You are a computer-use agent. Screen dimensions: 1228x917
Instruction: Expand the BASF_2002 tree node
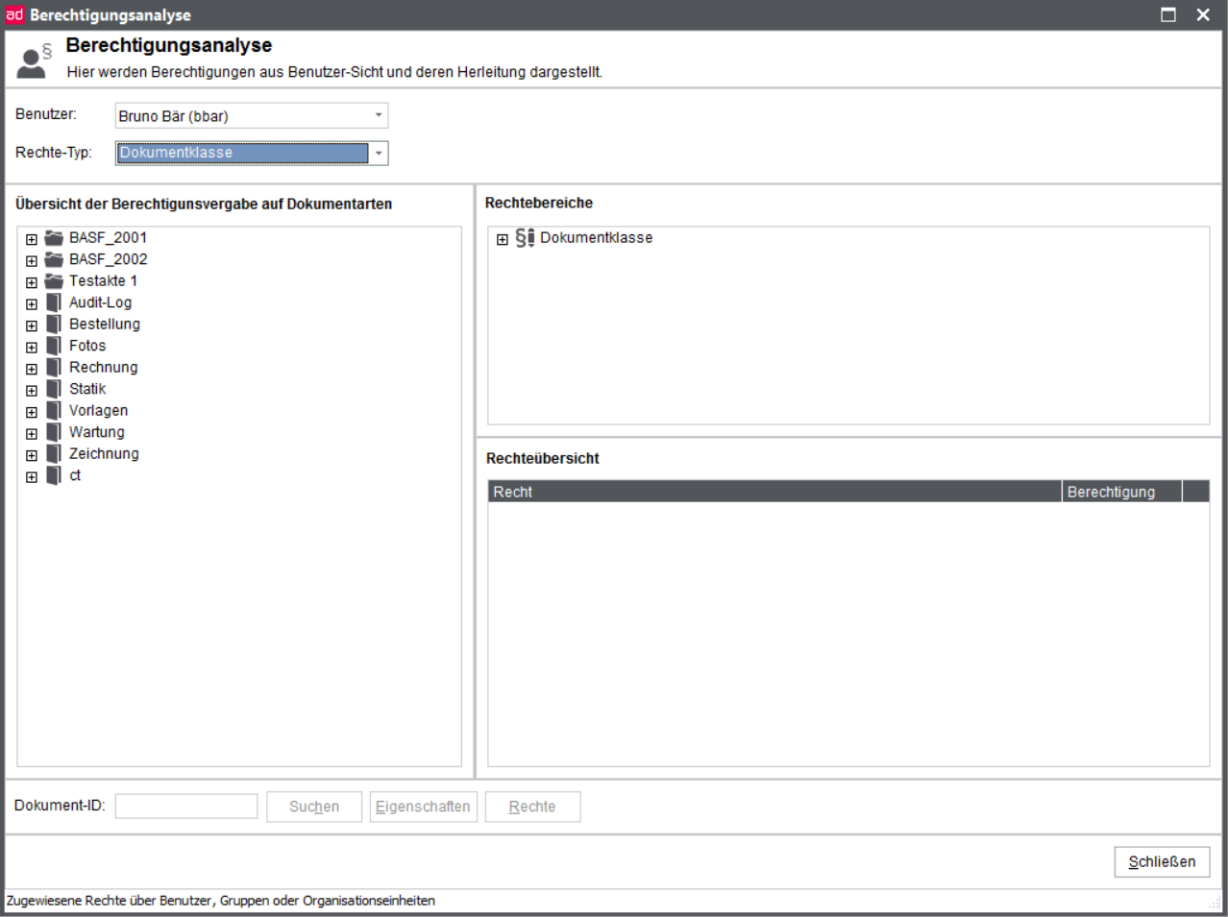pos(32,261)
